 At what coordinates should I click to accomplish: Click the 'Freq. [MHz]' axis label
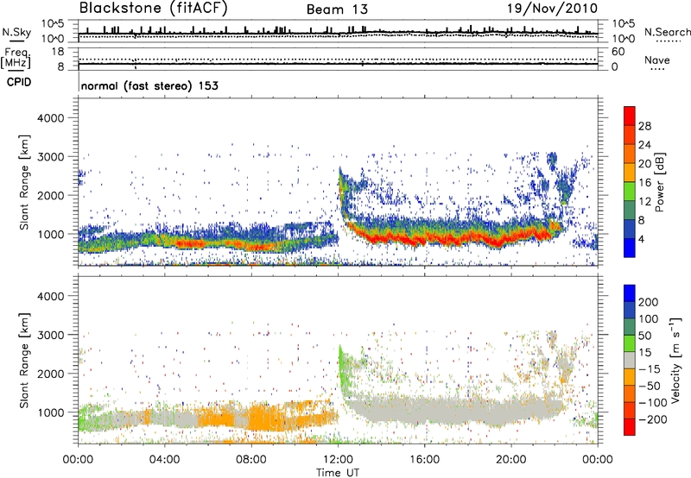[x=16, y=58]
